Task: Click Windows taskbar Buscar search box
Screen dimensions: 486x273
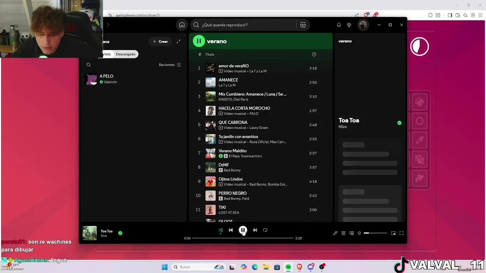Action: pos(198,267)
